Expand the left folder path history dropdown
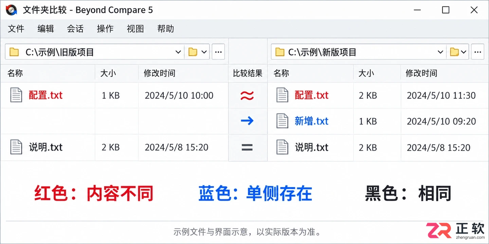489x244 pixels. tap(178, 52)
